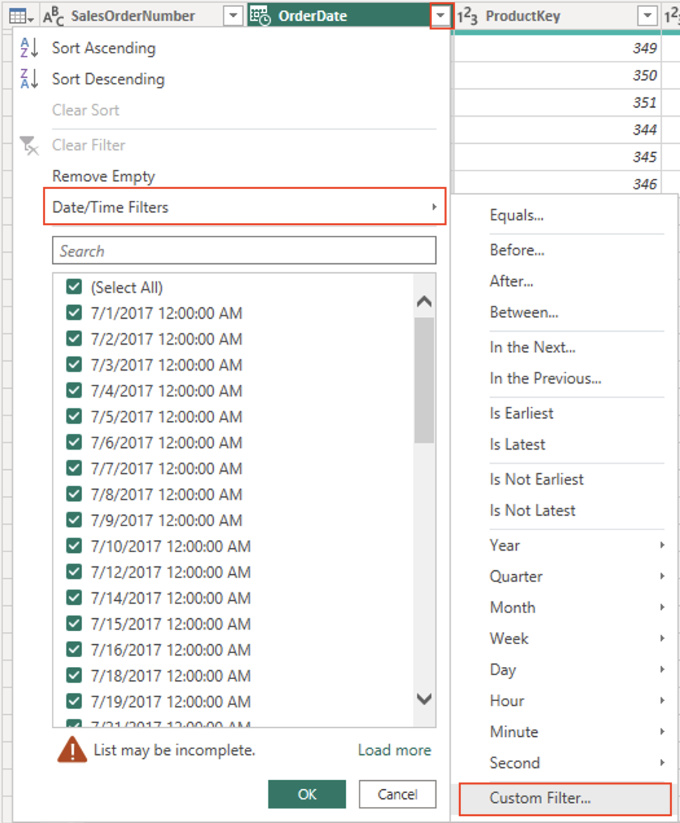Click the table icon in header corner

[x=21, y=16]
